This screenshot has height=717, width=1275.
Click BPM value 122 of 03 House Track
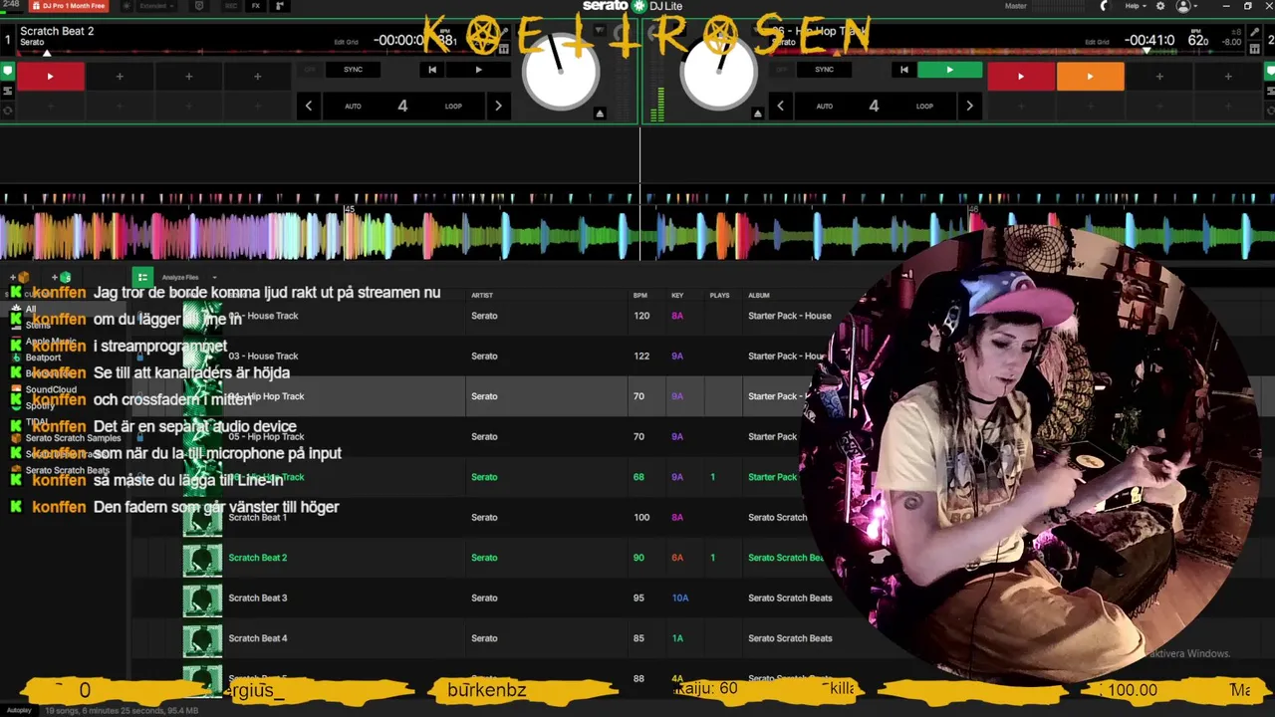click(x=641, y=356)
